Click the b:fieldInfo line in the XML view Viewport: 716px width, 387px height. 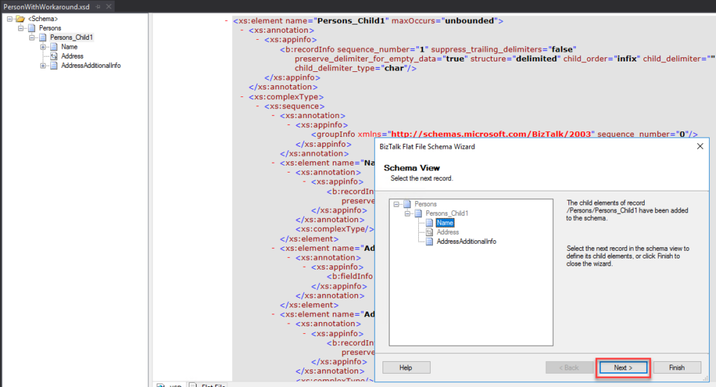[350, 276]
